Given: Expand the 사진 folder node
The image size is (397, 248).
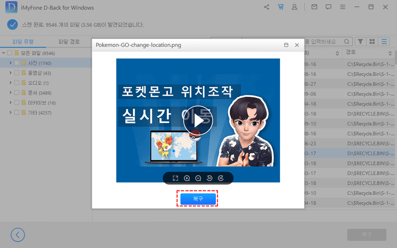Looking at the screenshot, I should coord(10,62).
